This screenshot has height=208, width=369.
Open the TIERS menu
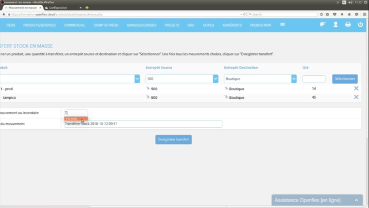point(10,25)
